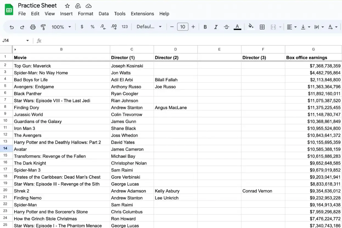Viewport: 342px width, 228px height.
Task: Select the cell Kelly Asbury
Action: (x=175, y=191)
